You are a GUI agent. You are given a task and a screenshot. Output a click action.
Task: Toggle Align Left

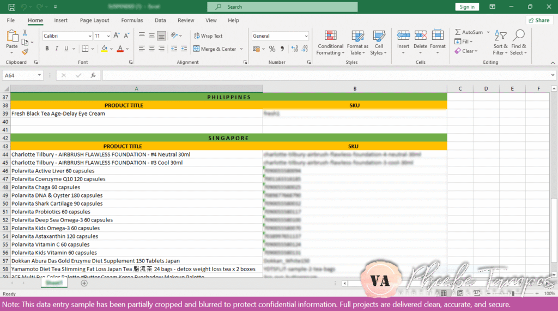point(142,49)
